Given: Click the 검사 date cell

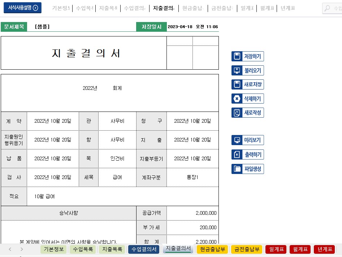Looking at the screenshot, I should (53, 178).
